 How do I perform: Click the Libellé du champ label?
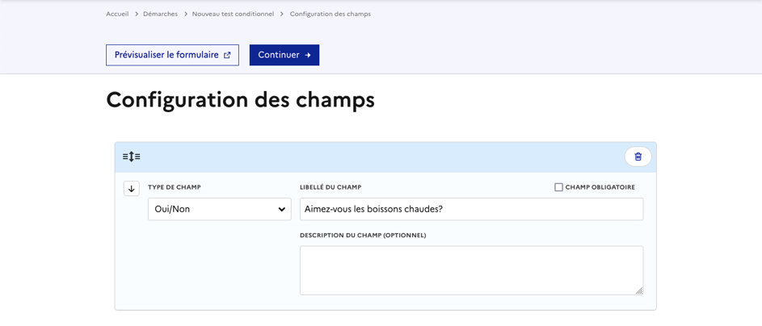click(330, 187)
